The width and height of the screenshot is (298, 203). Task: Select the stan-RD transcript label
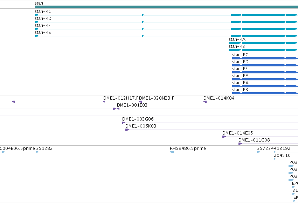pyautogui.click(x=43, y=19)
